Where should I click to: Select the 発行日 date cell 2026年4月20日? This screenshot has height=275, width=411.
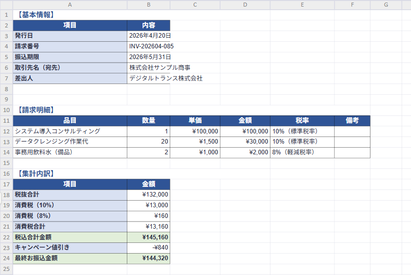pyautogui.click(x=149, y=36)
